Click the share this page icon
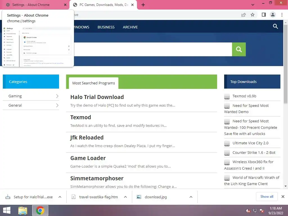 pyautogui.click(x=244, y=15)
